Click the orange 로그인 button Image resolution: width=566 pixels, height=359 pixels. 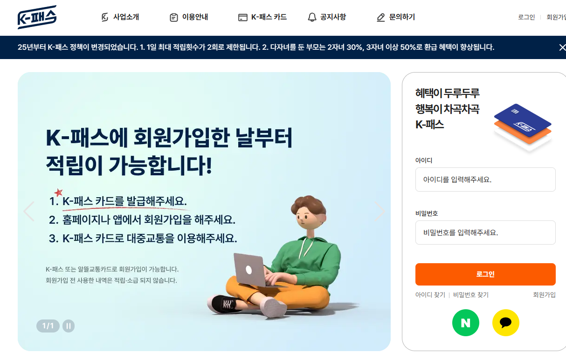(485, 274)
